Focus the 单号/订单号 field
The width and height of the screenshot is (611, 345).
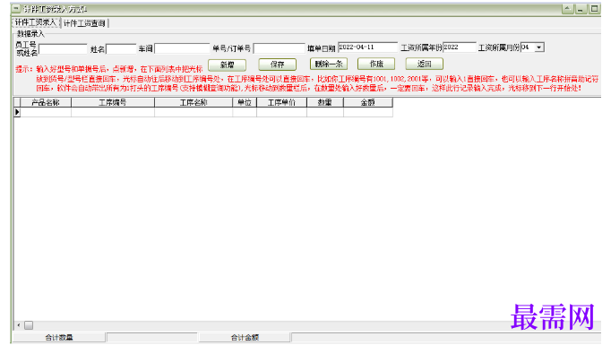pyautogui.click(x=279, y=48)
